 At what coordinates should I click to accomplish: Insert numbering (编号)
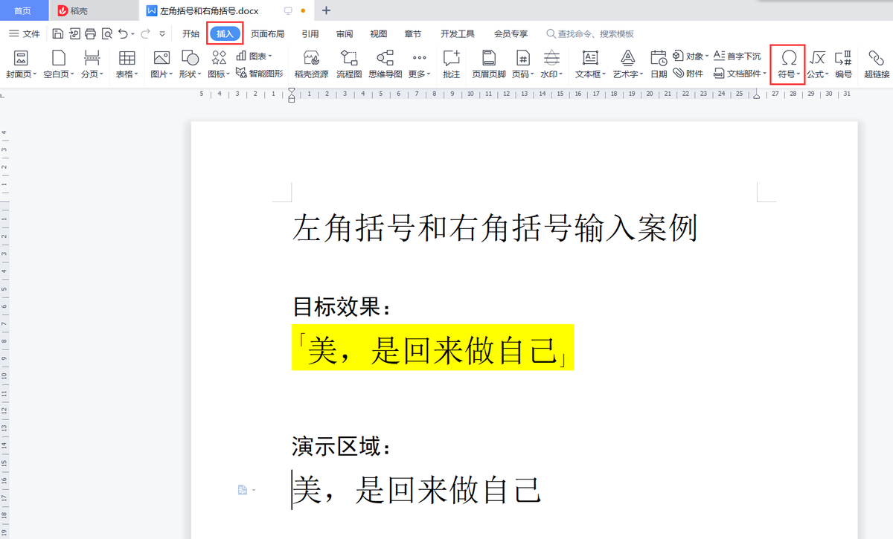(x=843, y=65)
